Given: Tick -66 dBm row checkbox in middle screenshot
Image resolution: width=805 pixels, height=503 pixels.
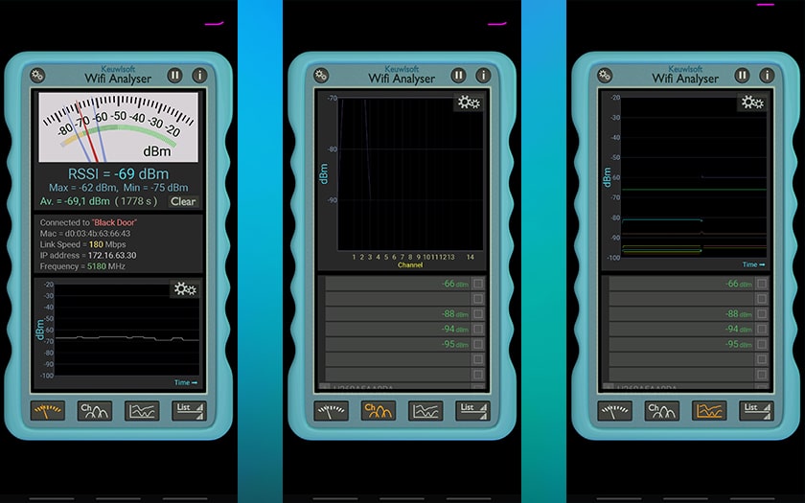Looking at the screenshot, I should 478,284.
